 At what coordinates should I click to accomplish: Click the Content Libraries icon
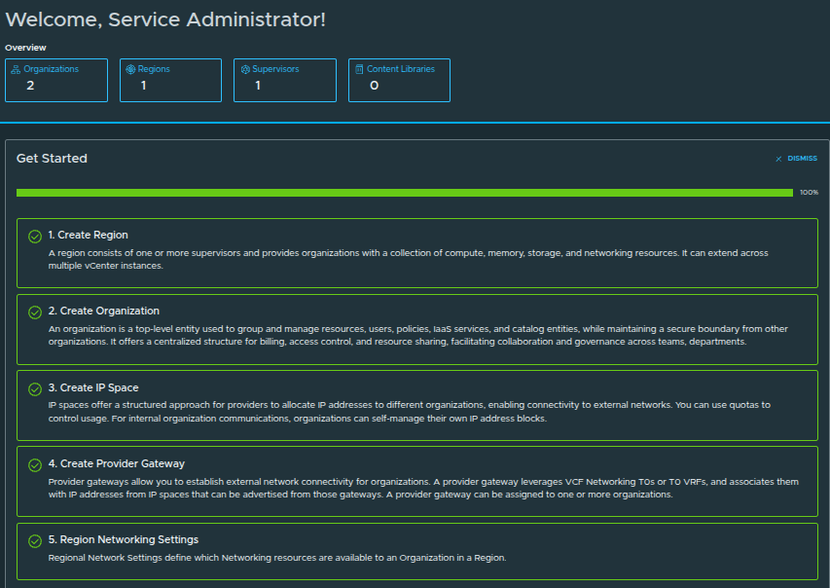pos(359,70)
